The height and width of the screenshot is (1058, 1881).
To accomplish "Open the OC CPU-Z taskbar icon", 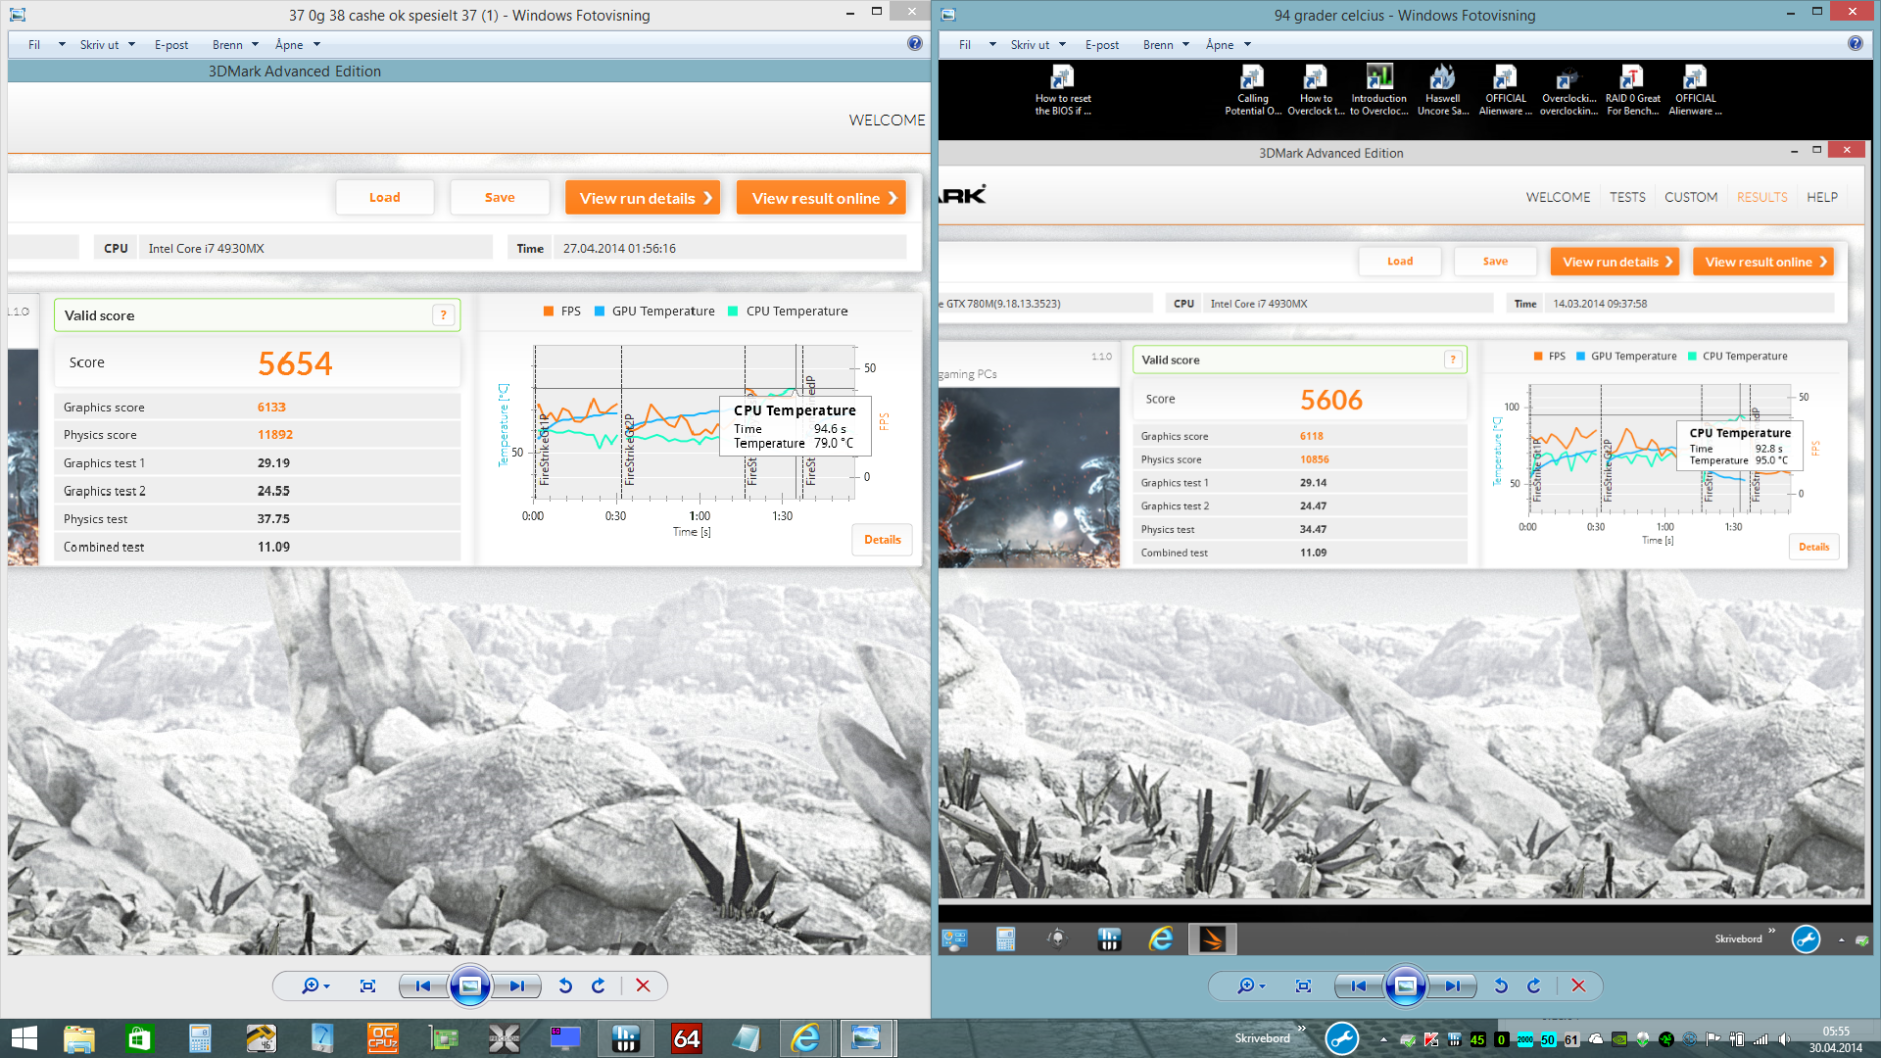I will (382, 1038).
